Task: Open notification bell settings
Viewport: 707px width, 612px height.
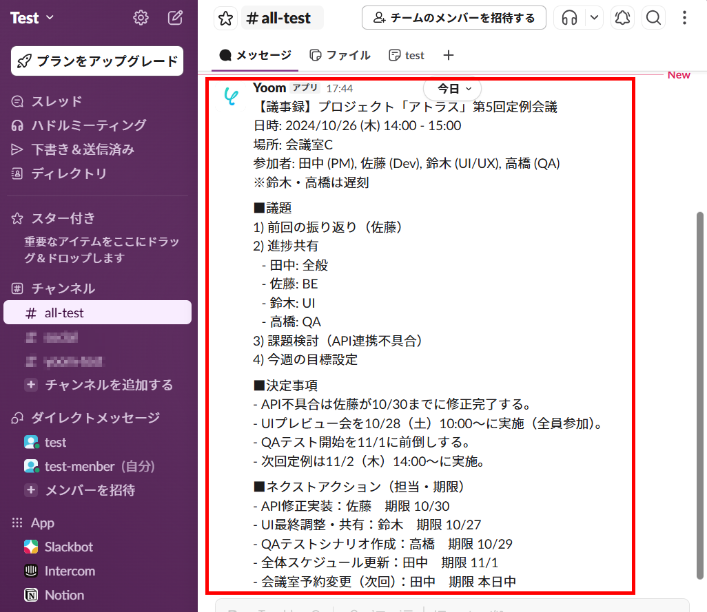Action: (x=623, y=18)
